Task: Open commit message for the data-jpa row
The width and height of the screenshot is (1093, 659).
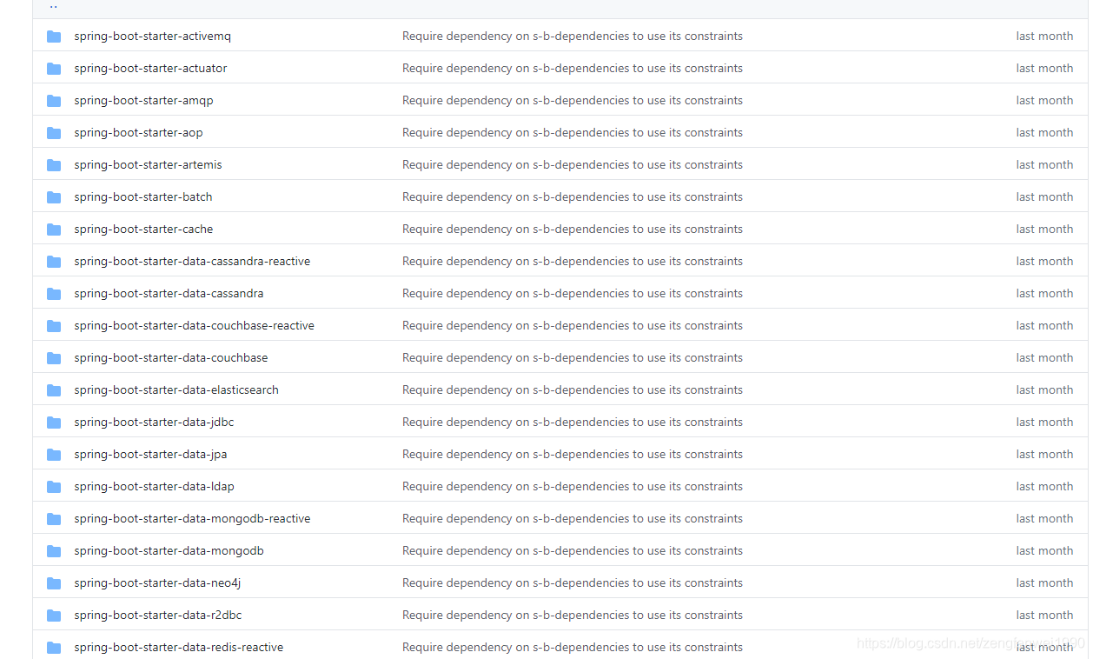Action: tap(573, 455)
